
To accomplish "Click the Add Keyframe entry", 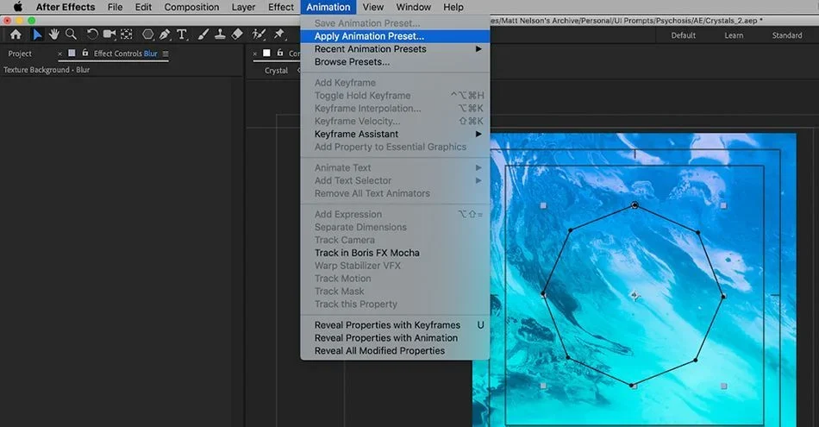I will (395, 83).
